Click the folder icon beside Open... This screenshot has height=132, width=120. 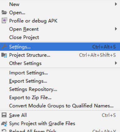(4, 13)
